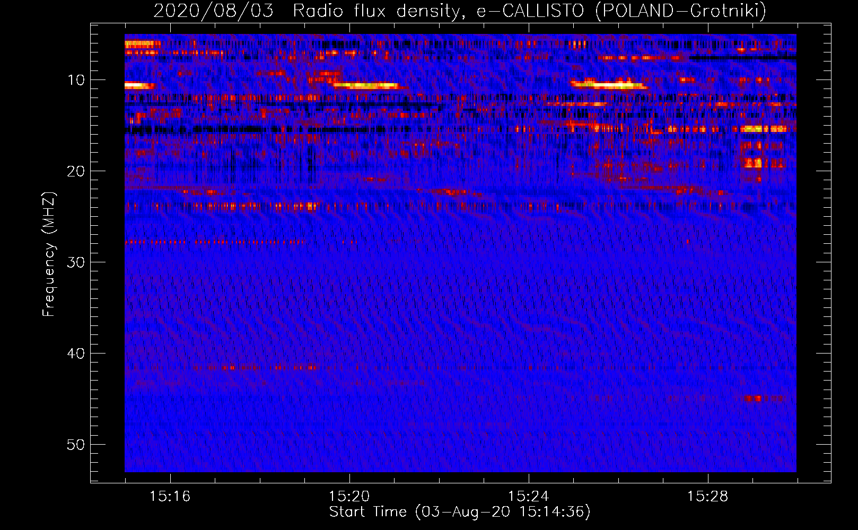This screenshot has width=858, height=530.
Task: Click the 15:24 time axis label
Action: pos(528,497)
